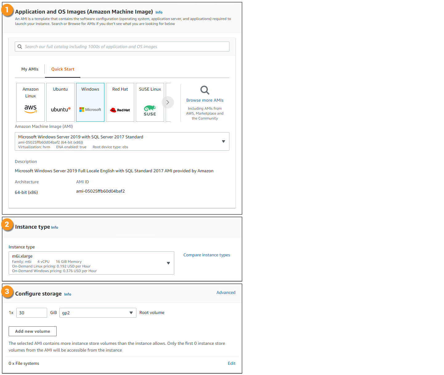Click the Advanced link in Configure storage

(x=226, y=292)
